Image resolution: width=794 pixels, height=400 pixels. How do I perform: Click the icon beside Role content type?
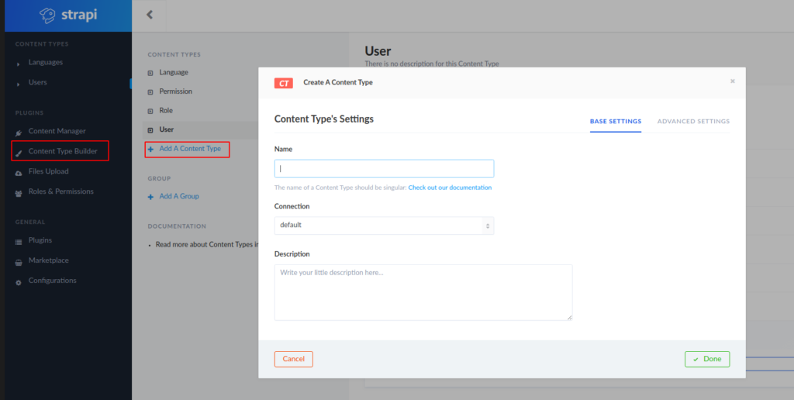[x=150, y=111]
